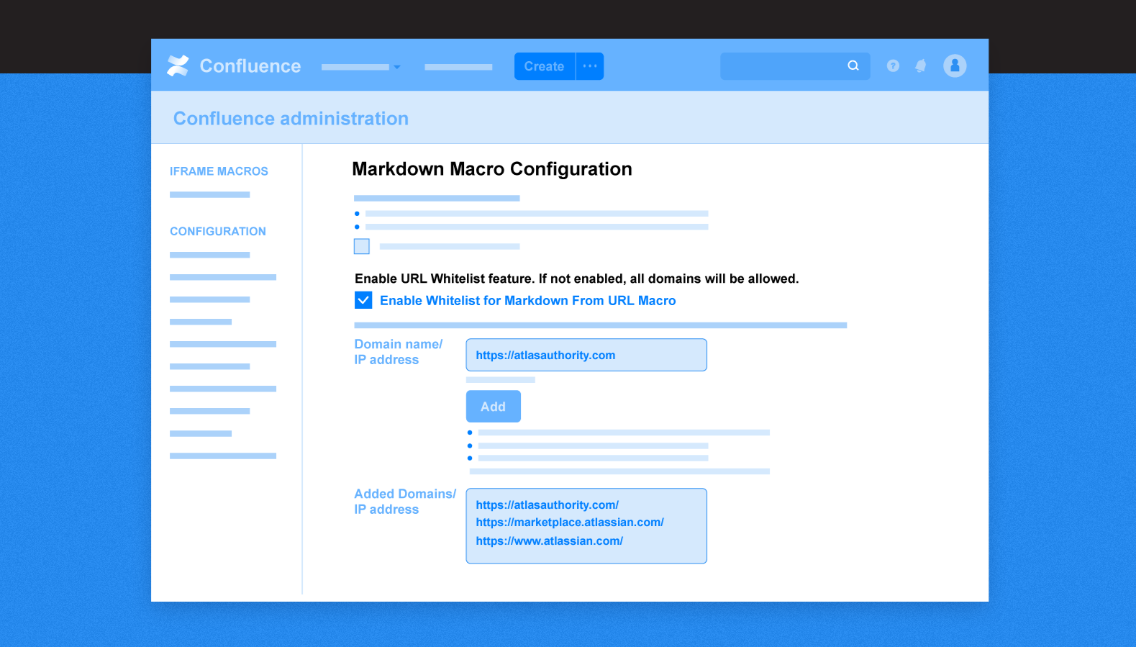Click the CONFIGURATION sidebar heading
Image resolution: width=1136 pixels, height=647 pixels.
tap(218, 231)
